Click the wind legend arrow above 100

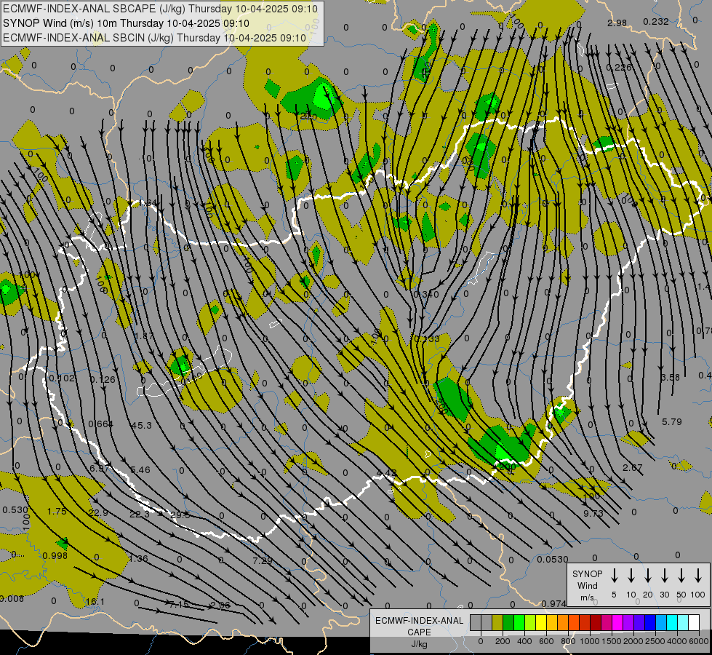[x=698, y=576]
